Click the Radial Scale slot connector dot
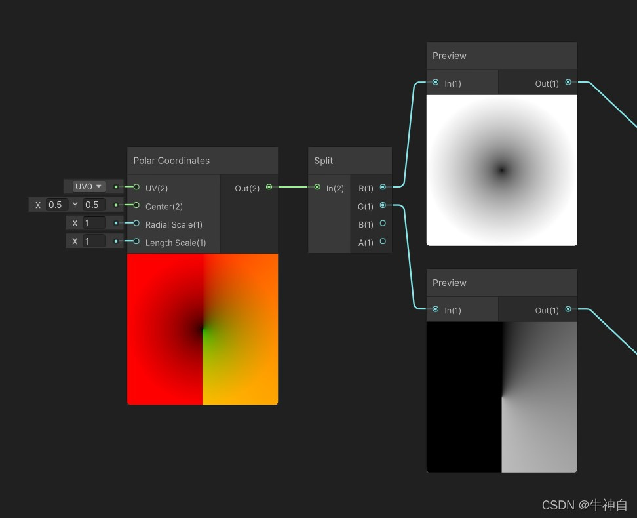This screenshot has height=518, width=637. click(116, 223)
